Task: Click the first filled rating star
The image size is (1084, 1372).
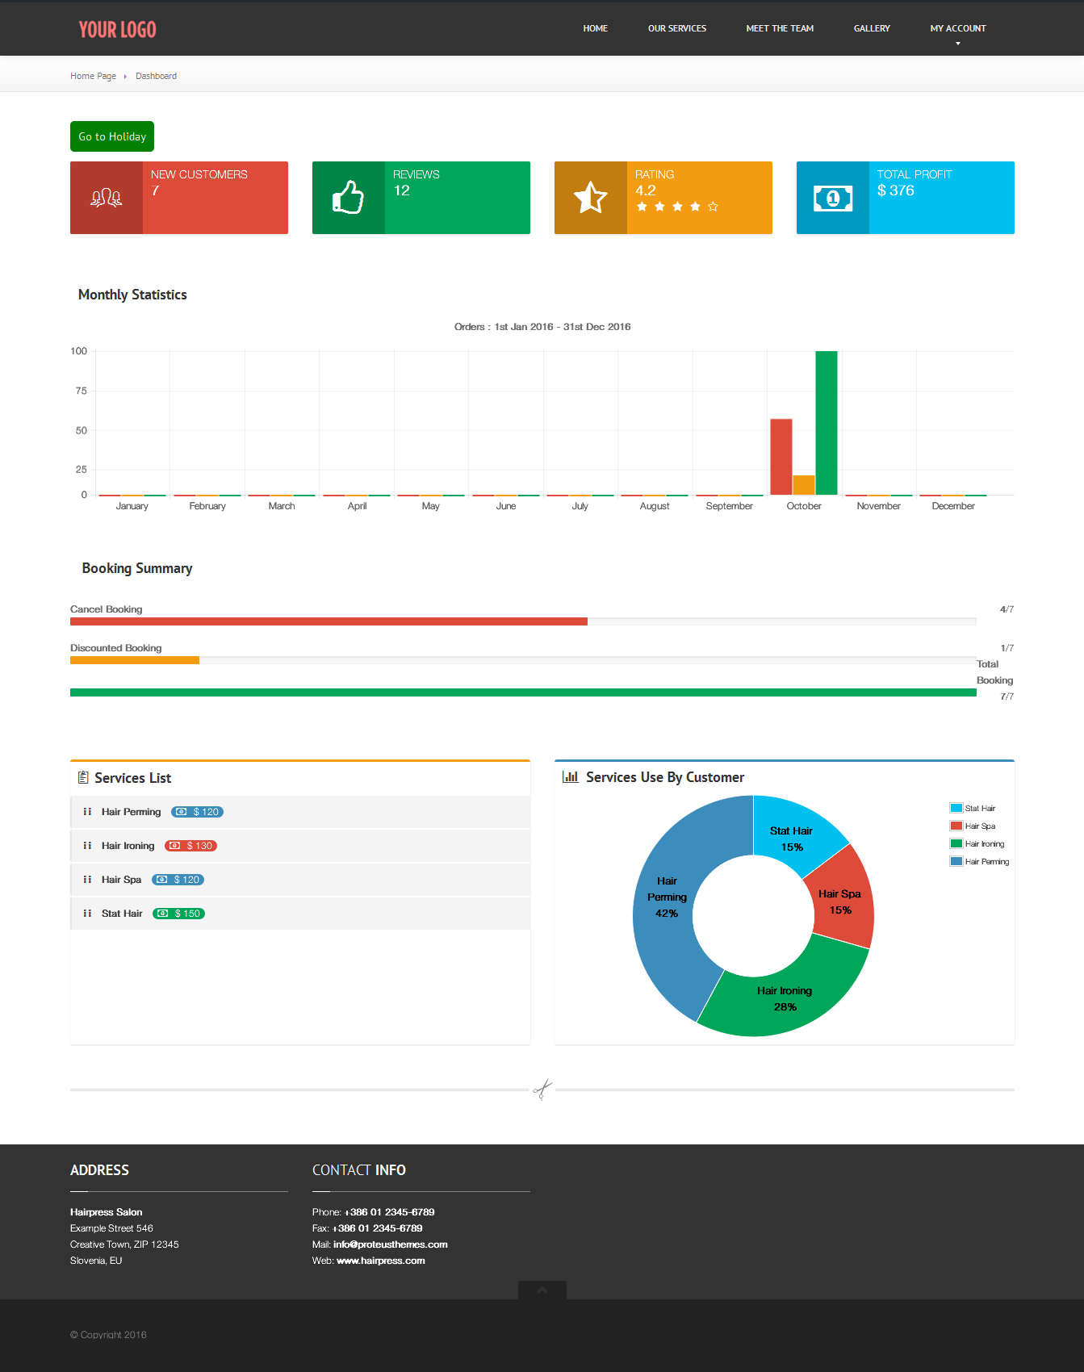Action: pyautogui.click(x=642, y=207)
